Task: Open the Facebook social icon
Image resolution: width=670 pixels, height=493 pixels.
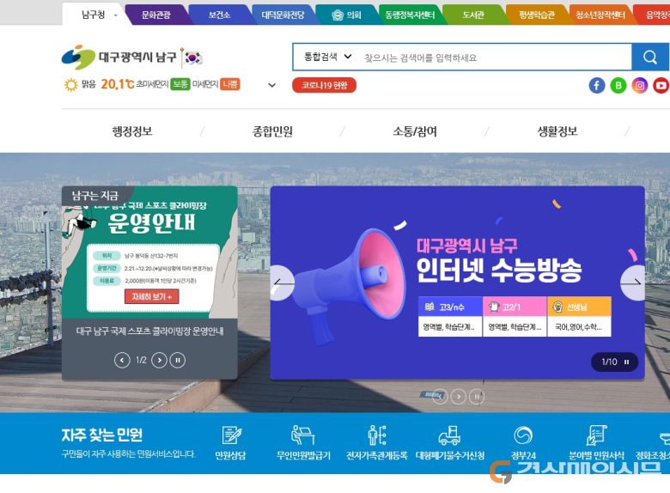Action: point(597,85)
